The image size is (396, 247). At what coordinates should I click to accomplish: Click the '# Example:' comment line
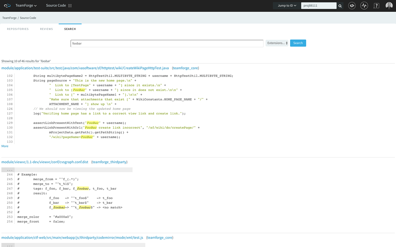27,174
